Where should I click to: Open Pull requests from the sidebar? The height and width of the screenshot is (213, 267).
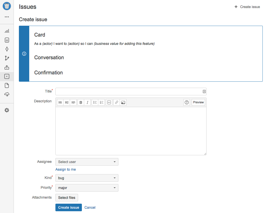tap(7, 67)
